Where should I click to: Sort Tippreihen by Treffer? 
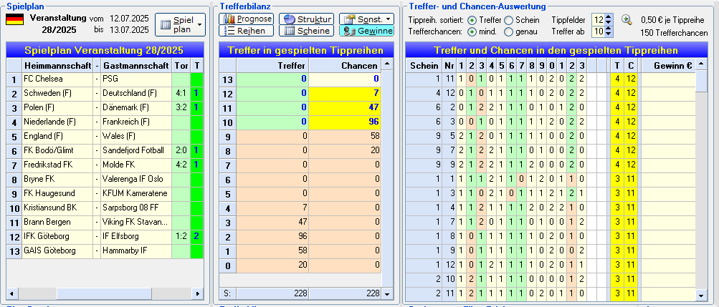tap(472, 20)
